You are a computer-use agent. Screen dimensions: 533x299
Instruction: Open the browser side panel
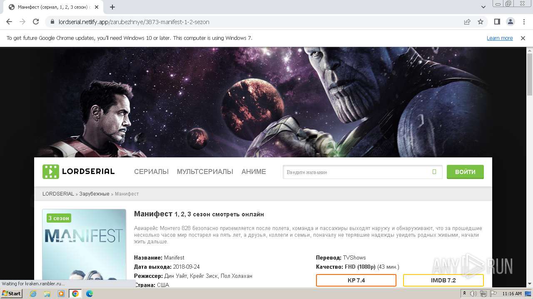[x=497, y=22]
